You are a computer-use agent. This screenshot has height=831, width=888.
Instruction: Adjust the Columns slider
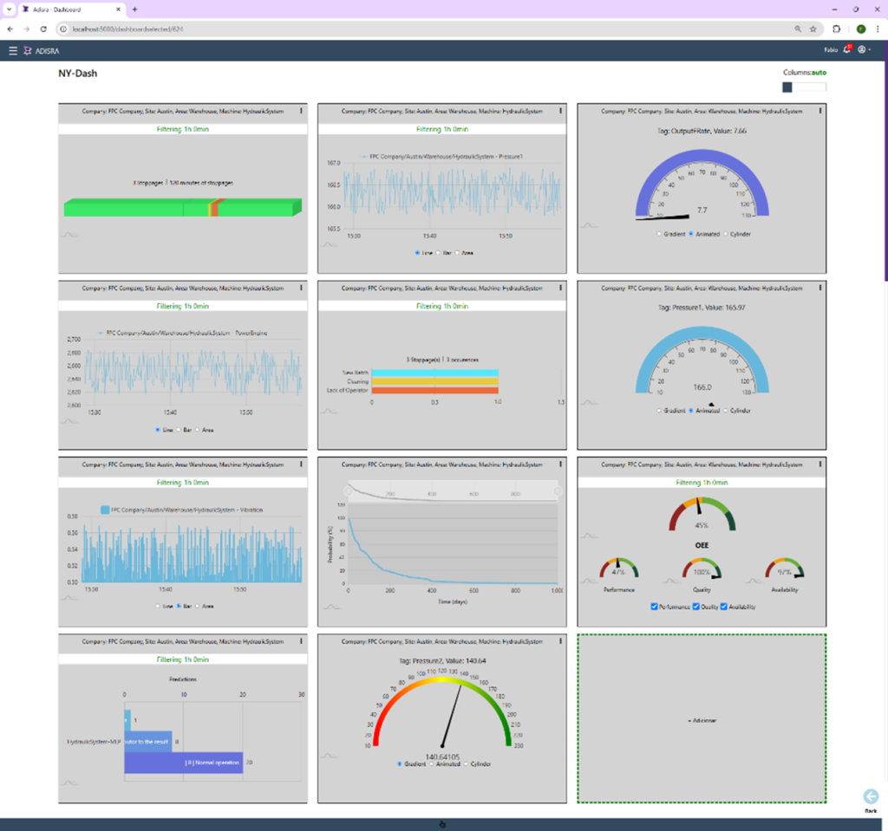pyautogui.click(x=787, y=87)
